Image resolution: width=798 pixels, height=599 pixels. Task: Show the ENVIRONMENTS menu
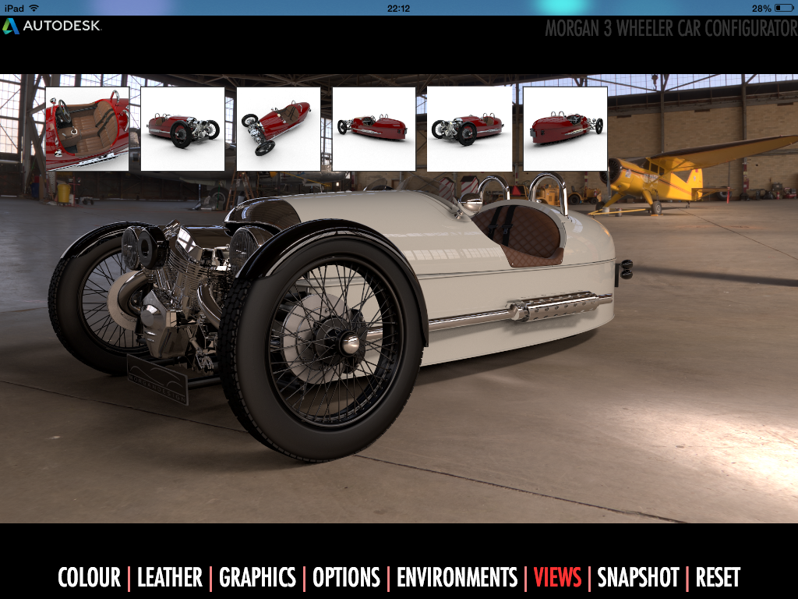[457, 578]
